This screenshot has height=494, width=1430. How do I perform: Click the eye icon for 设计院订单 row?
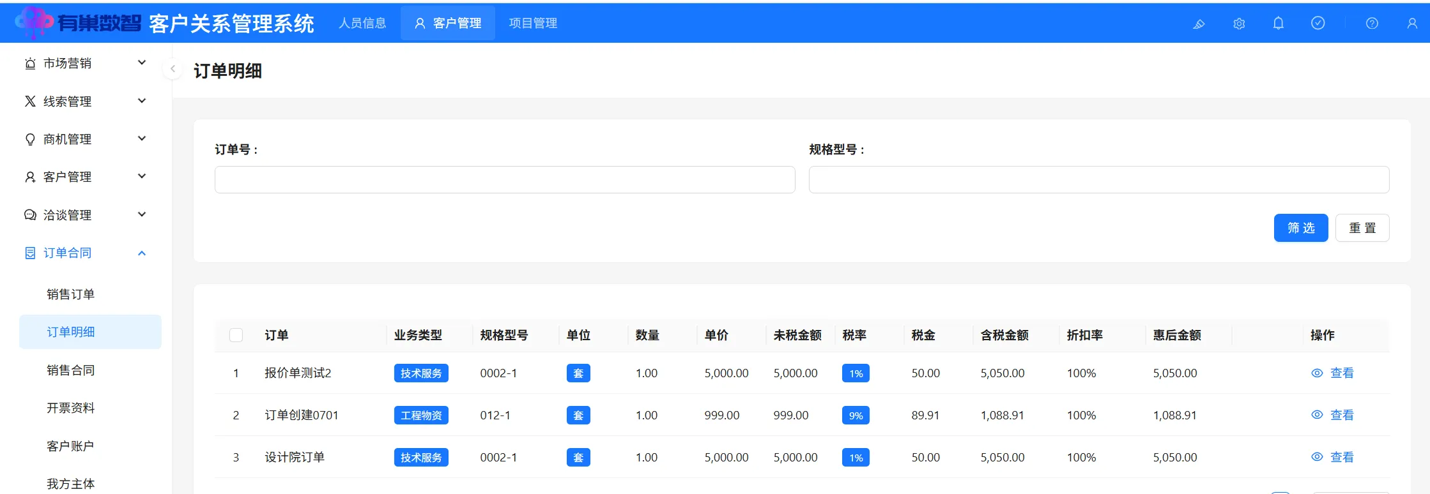click(1317, 457)
